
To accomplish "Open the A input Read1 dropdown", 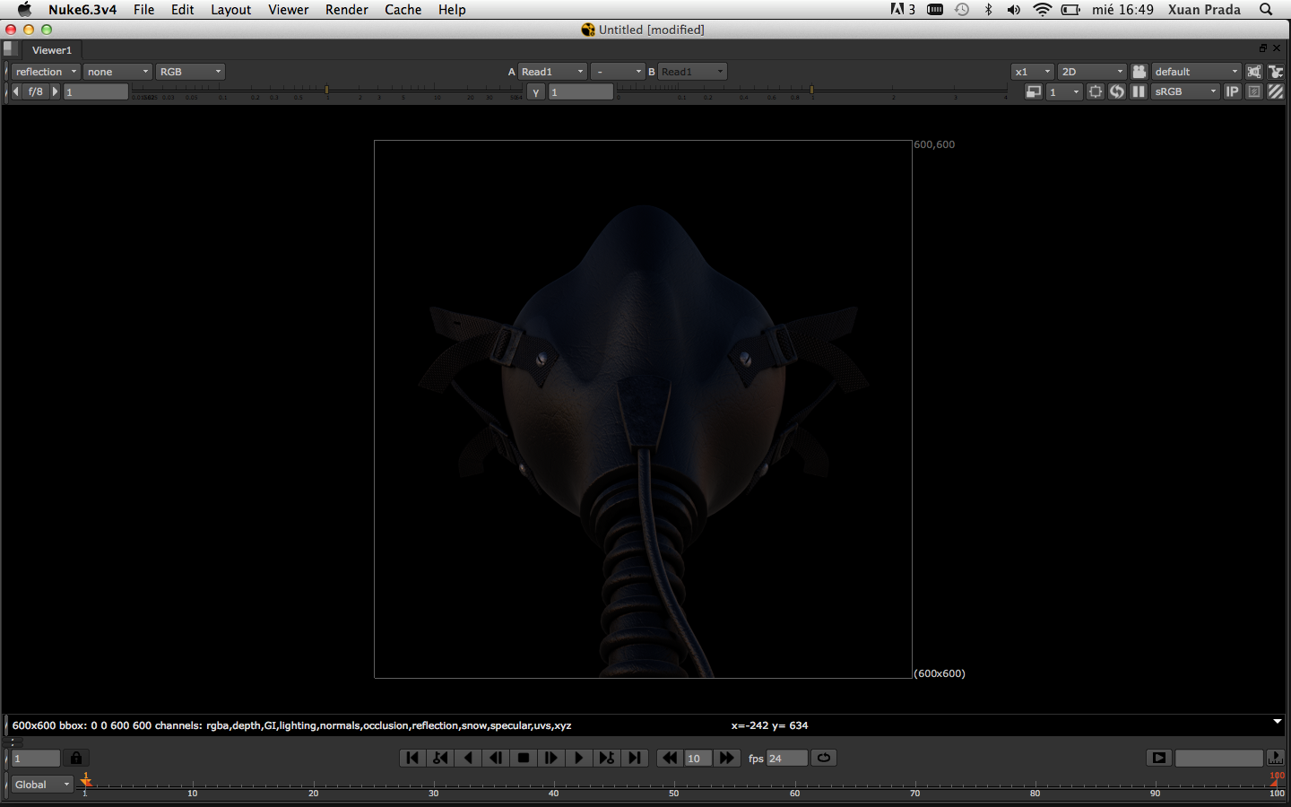I will [x=552, y=72].
